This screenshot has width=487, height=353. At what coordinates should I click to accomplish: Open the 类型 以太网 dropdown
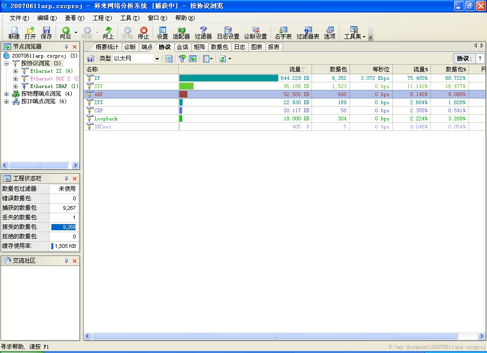tap(157, 59)
